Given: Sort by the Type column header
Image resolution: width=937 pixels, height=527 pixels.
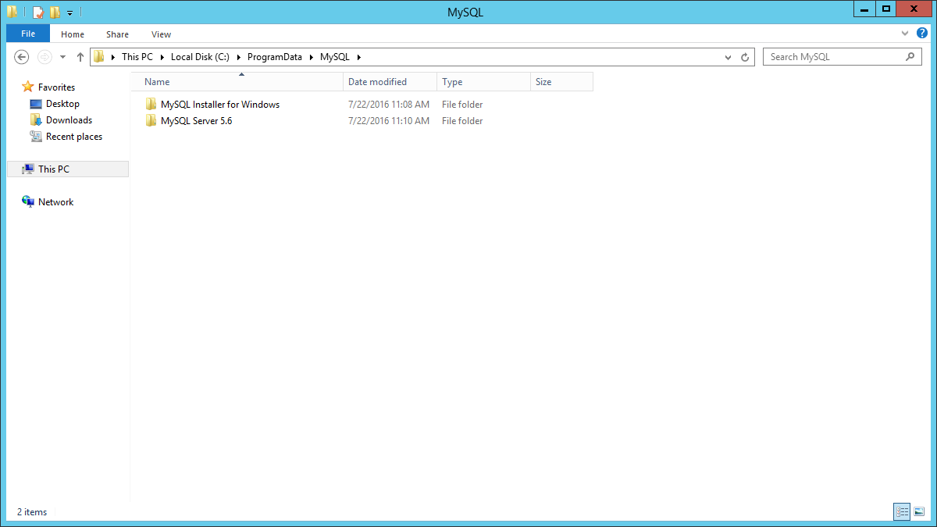Looking at the screenshot, I should [x=484, y=82].
